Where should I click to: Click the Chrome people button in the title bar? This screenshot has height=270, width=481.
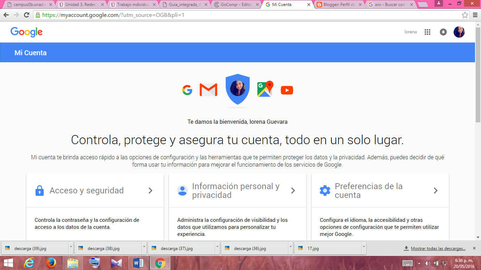click(439, 3)
